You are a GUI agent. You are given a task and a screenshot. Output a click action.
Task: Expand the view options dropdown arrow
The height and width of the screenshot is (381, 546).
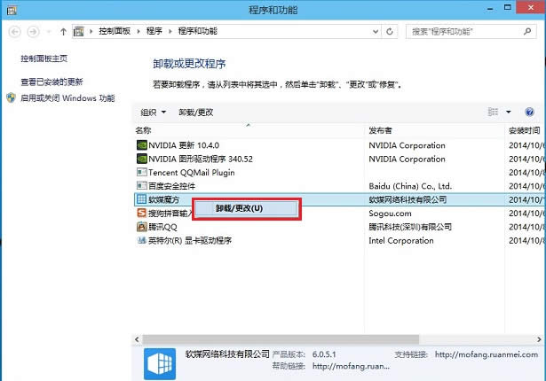[509, 113]
